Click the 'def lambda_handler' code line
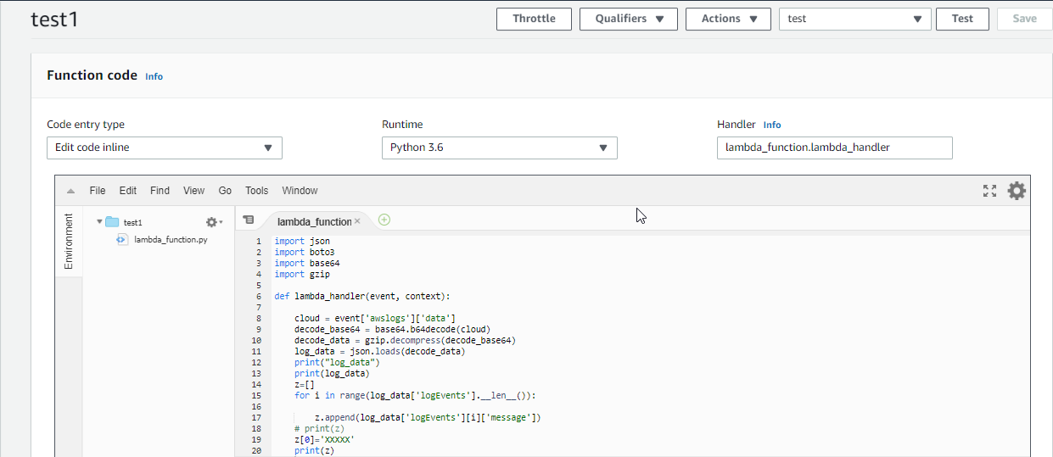Screen dimensions: 1053x457 click(363, 297)
